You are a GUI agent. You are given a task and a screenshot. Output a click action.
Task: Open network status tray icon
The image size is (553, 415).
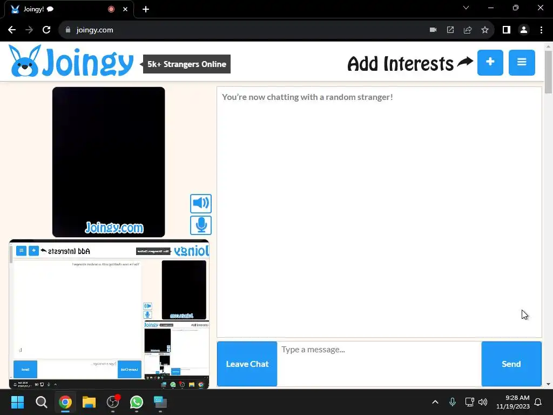pyautogui.click(x=469, y=402)
